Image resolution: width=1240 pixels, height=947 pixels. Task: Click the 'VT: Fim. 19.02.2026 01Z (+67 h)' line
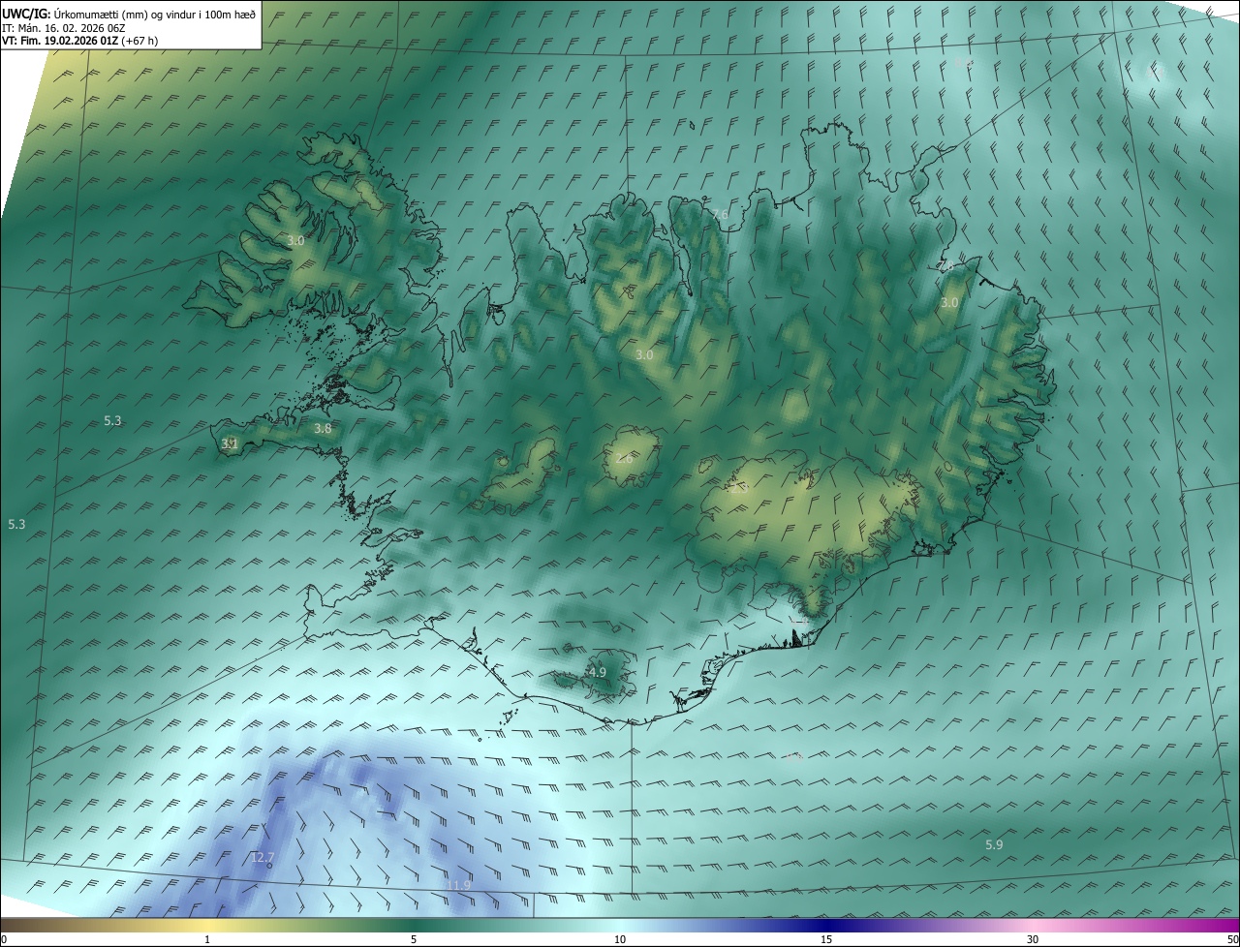(x=80, y=41)
